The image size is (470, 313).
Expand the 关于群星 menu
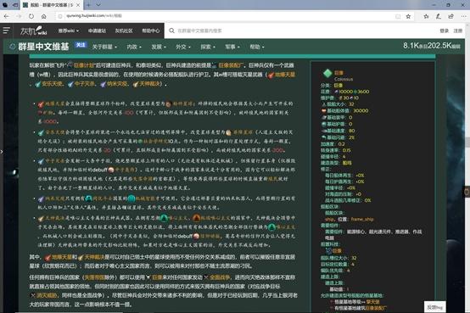click(x=104, y=47)
